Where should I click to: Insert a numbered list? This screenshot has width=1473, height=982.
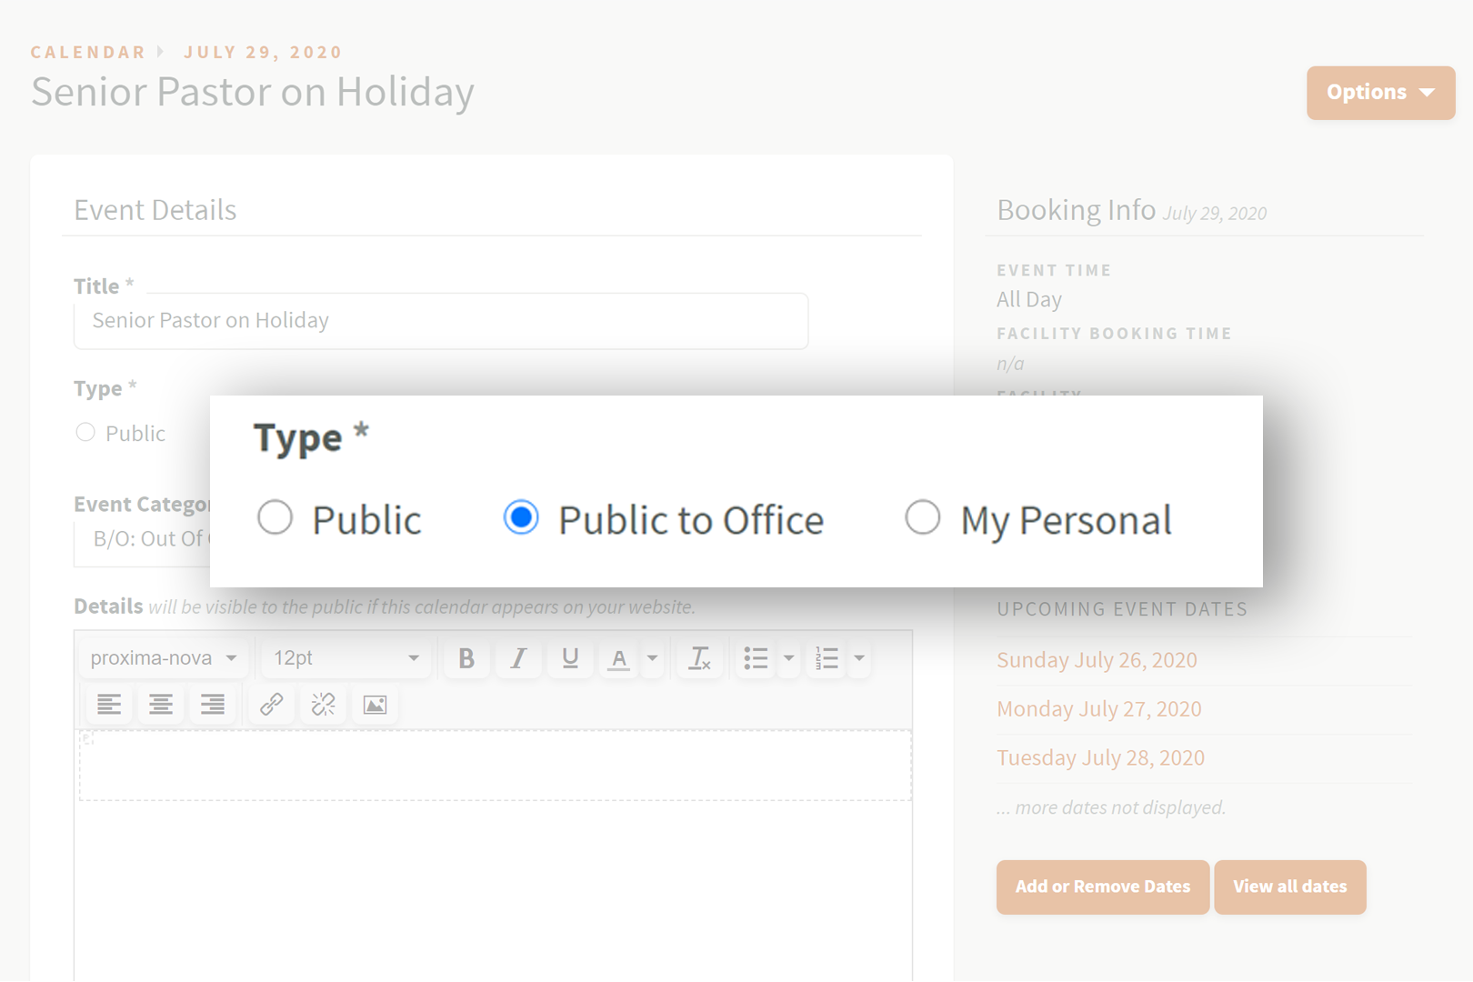click(826, 658)
